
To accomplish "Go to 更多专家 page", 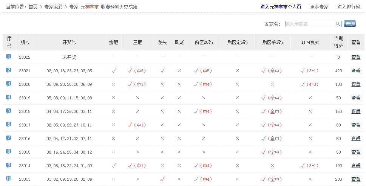I will (x=319, y=7).
